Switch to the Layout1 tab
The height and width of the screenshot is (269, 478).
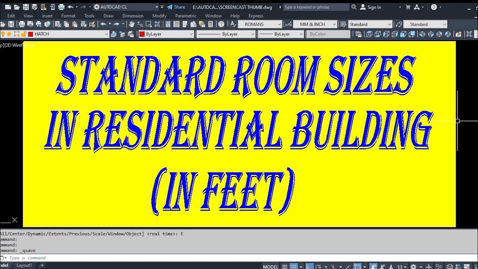pos(24,265)
